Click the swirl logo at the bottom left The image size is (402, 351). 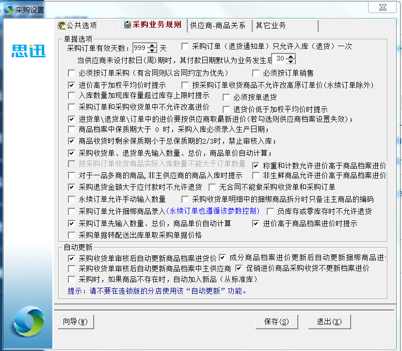click(29, 321)
